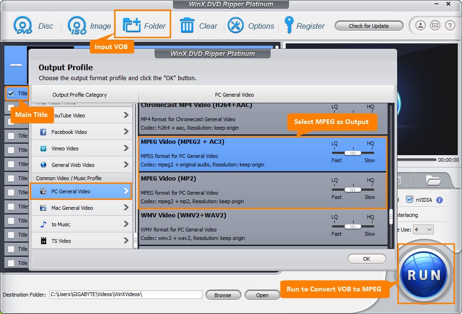Viewport: 462px width, 314px height.
Task: Select MPEG Video (MP2) profile
Action: [x=263, y=190]
